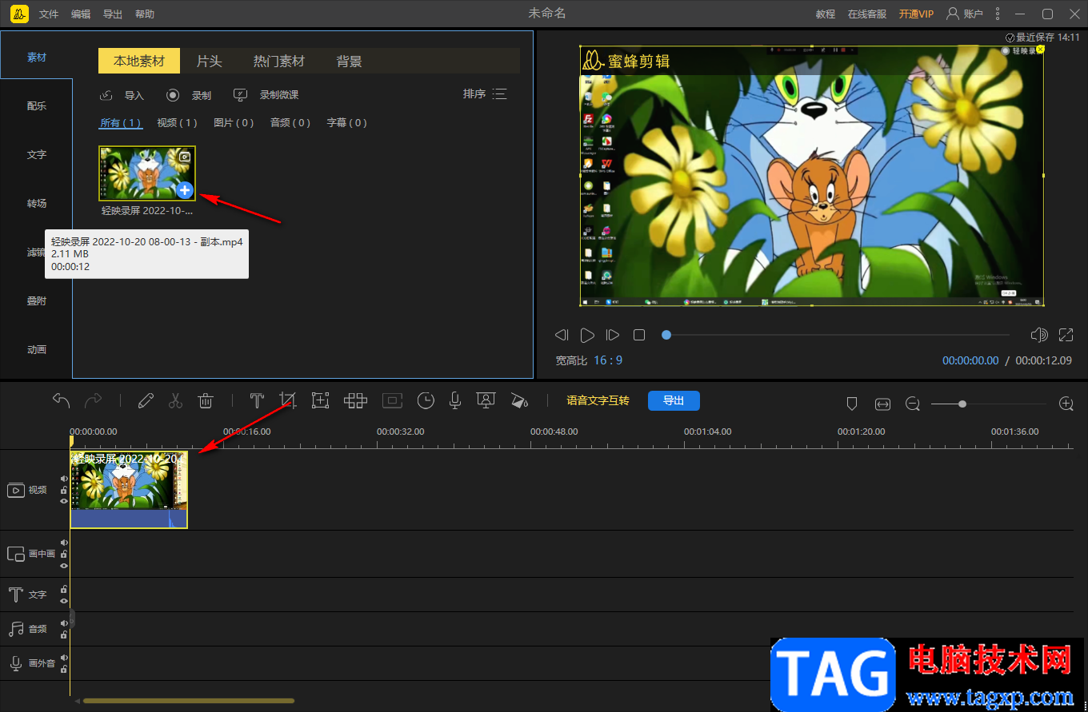Viewport: 1088px width, 712px height.
Task: Mute the 画中画 track
Action: (x=64, y=543)
